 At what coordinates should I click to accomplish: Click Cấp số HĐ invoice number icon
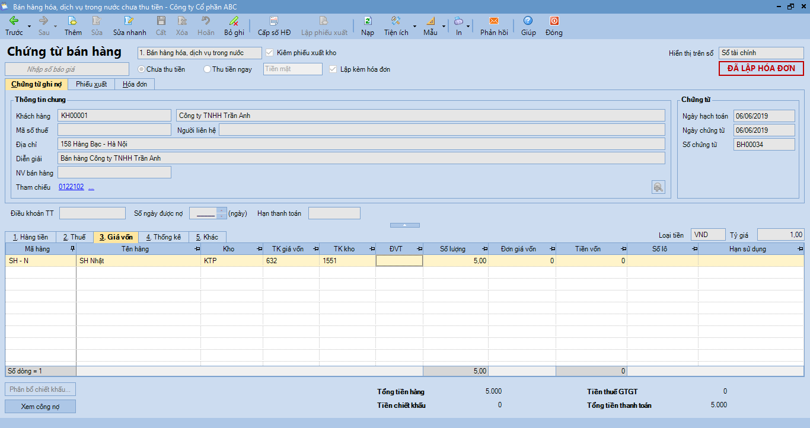[274, 26]
